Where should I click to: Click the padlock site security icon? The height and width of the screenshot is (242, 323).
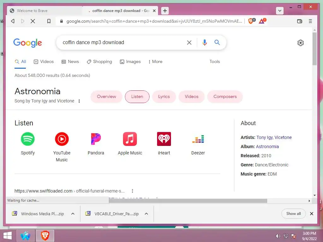coord(62,21)
